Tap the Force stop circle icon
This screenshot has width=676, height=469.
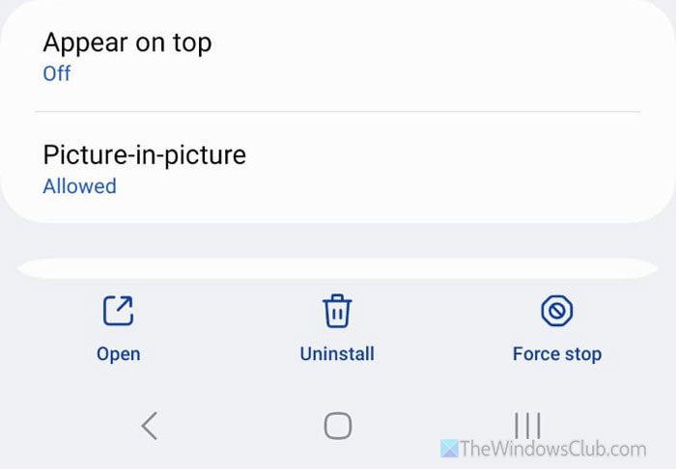556,311
